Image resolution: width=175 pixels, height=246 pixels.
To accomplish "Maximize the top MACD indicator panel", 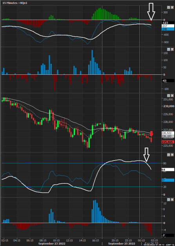I will click(169, 7).
